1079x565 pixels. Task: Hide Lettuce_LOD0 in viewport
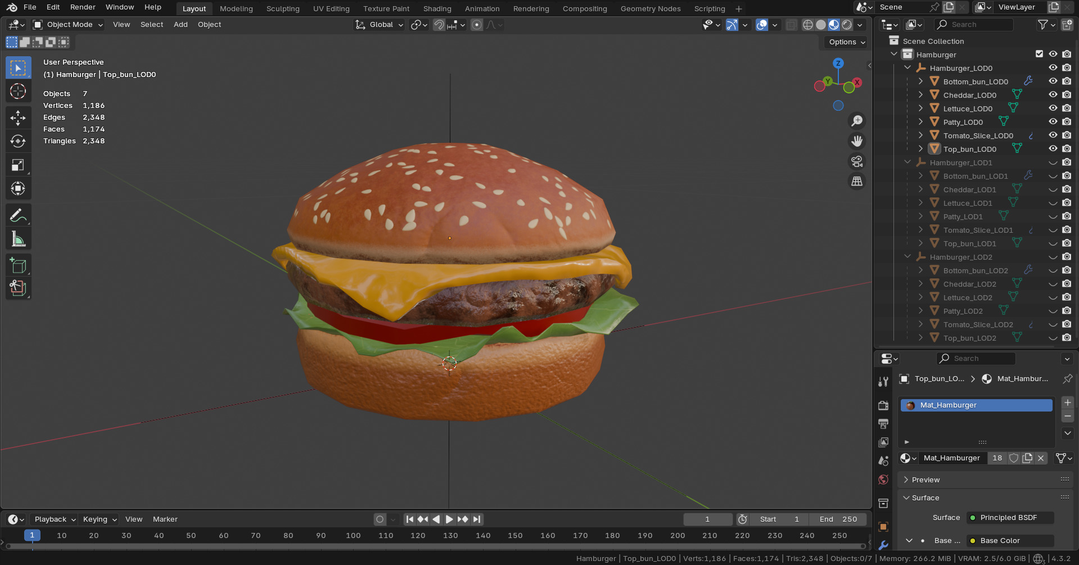1053,109
